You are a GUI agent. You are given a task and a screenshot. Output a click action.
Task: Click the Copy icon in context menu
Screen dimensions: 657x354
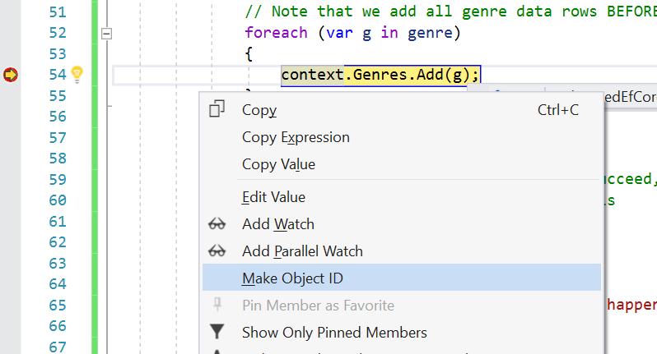tap(217, 109)
